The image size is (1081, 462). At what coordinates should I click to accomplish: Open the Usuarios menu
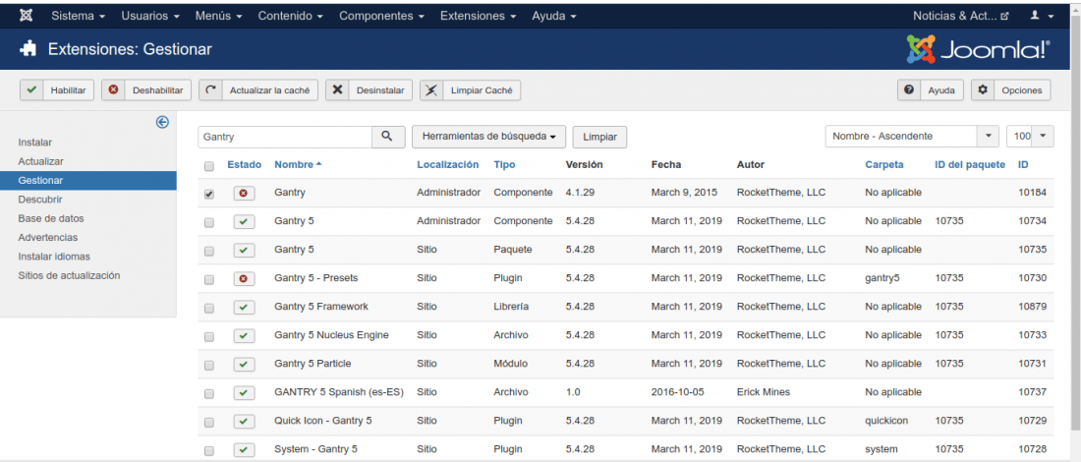(150, 15)
